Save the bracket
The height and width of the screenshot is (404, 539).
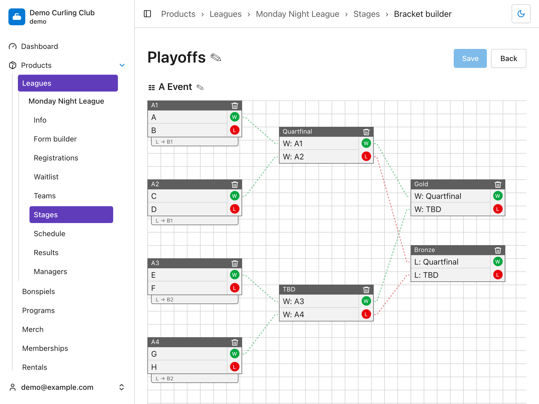[470, 58]
